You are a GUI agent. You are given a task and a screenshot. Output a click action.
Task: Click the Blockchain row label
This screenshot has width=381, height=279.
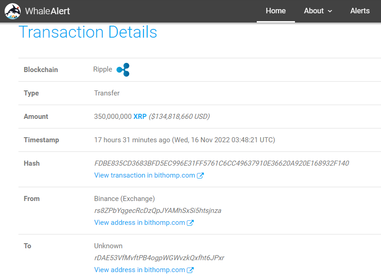41,70
